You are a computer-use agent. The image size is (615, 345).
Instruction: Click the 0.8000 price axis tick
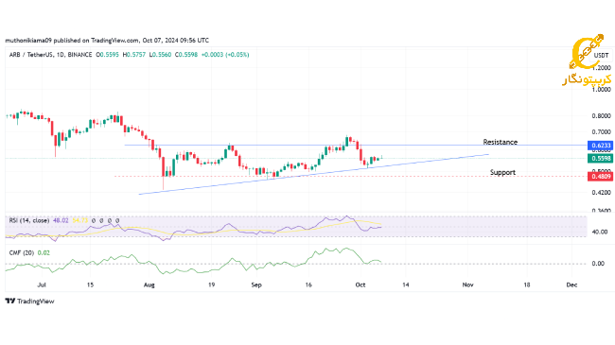[601, 116]
